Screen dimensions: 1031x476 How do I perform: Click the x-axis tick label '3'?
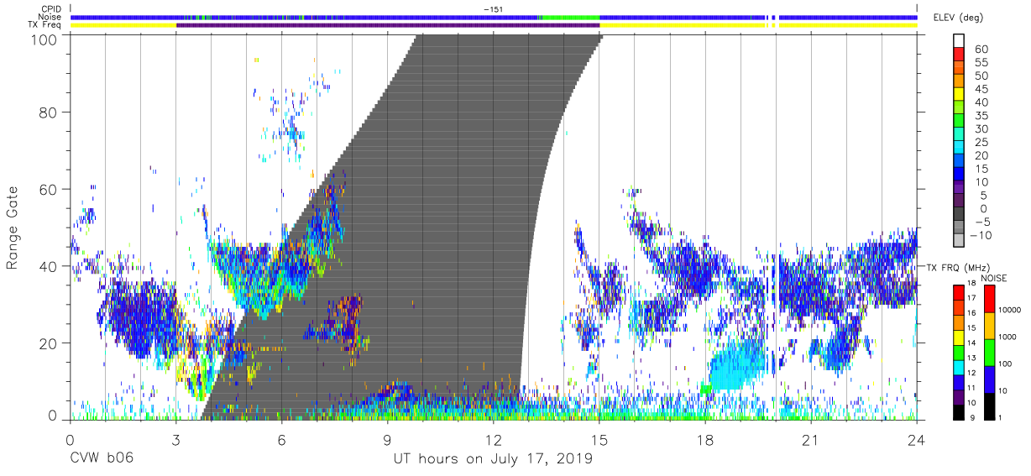(175, 440)
